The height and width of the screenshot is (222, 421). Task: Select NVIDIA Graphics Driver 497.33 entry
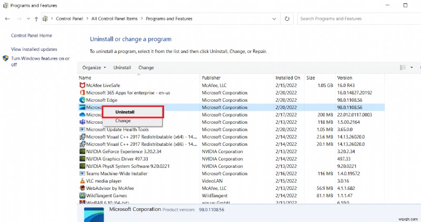point(231,159)
